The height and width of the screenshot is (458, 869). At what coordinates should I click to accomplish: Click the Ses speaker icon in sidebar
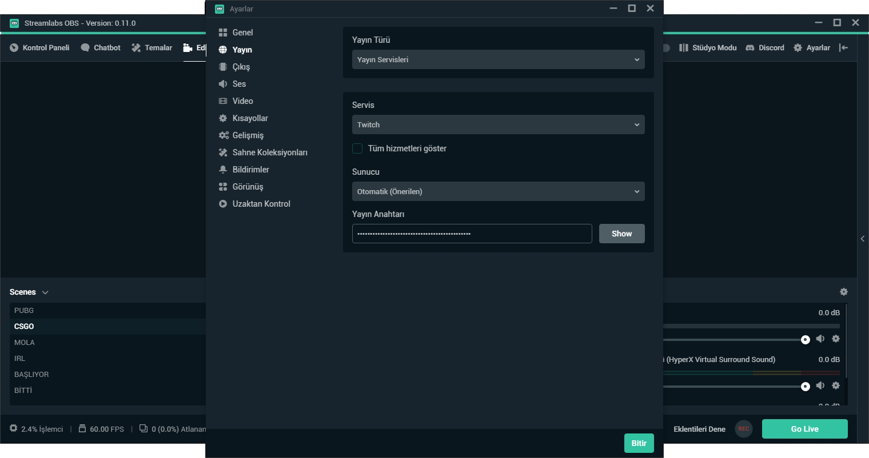coord(223,84)
